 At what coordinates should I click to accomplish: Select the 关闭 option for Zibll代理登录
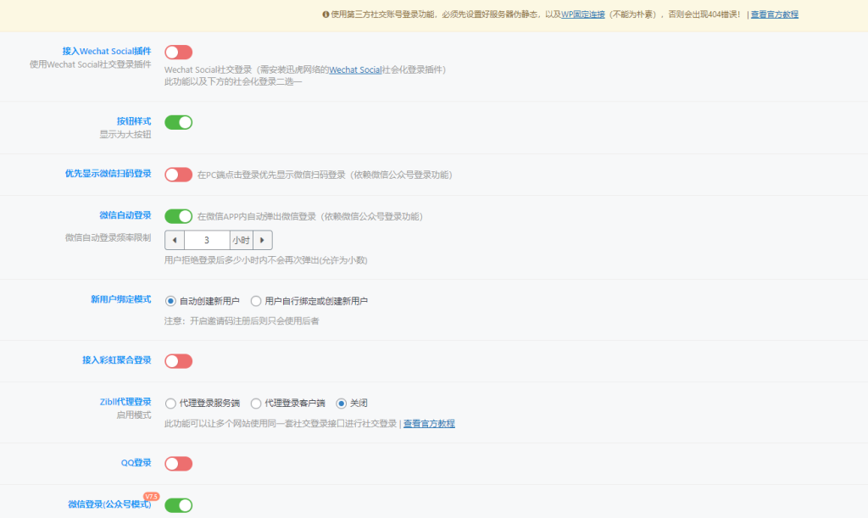[342, 403]
